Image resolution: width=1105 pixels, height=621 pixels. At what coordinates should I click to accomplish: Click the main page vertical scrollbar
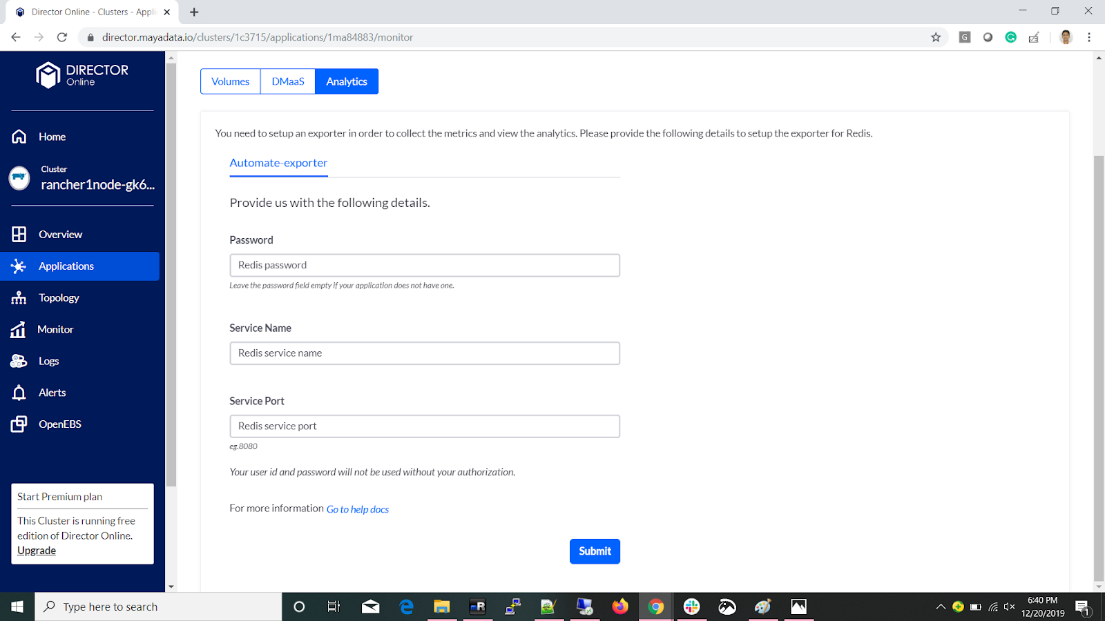tap(1099, 368)
